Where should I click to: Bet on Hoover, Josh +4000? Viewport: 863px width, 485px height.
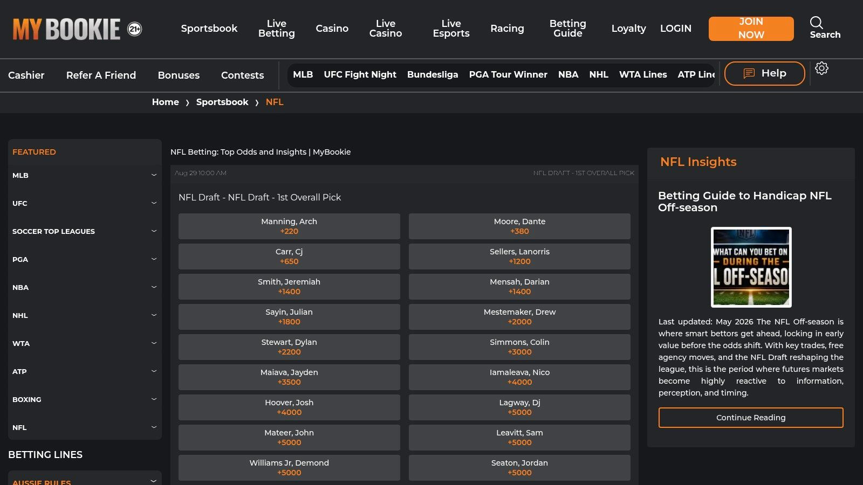coord(289,407)
